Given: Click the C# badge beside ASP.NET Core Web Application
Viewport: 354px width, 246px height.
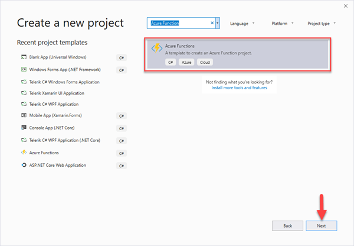Looking at the screenshot, I should tap(122, 166).
